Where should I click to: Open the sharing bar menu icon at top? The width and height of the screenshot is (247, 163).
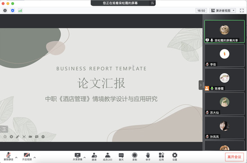(153, 3)
